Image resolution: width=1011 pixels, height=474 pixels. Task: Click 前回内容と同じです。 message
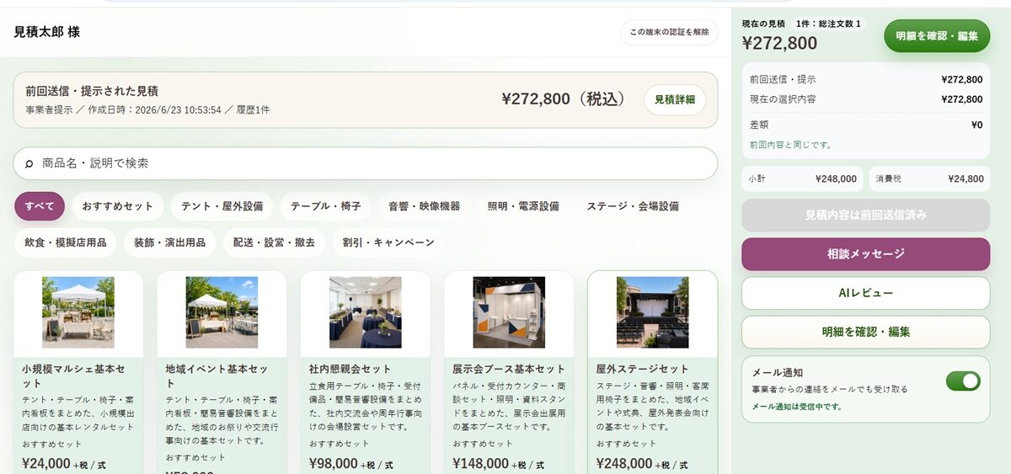tap(790, 145)
